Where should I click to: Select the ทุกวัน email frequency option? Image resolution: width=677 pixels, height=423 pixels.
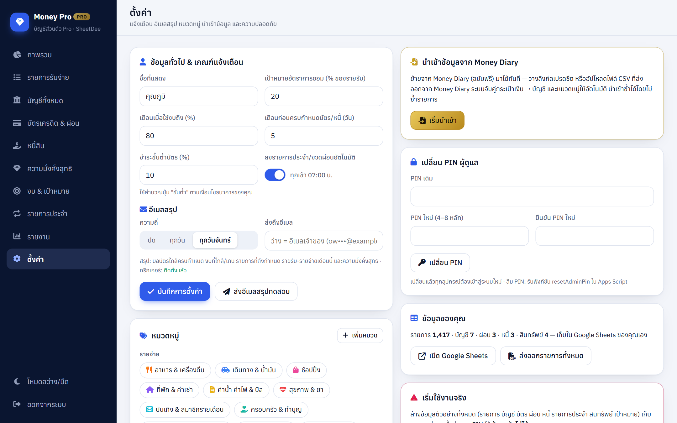tap(177, 240)
